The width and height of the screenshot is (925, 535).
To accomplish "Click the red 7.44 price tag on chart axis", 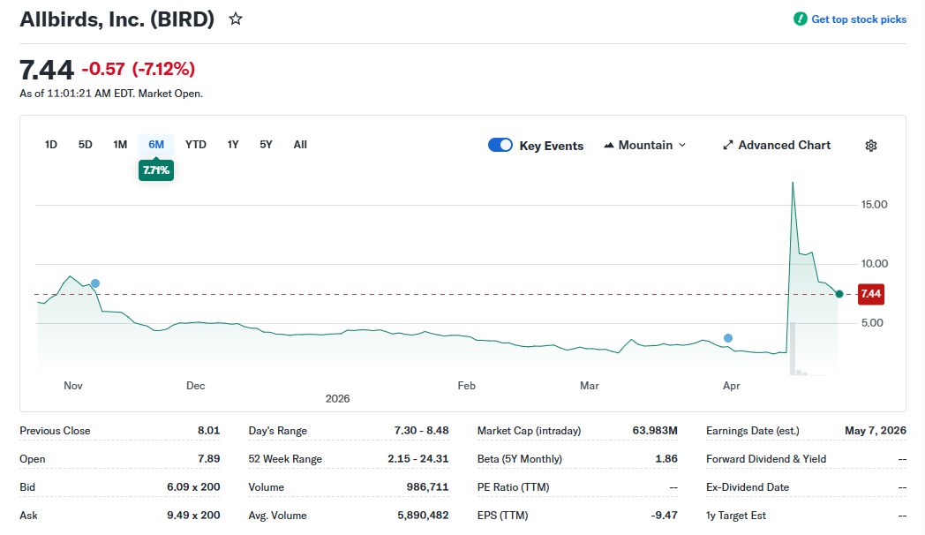I will [870, 293].
